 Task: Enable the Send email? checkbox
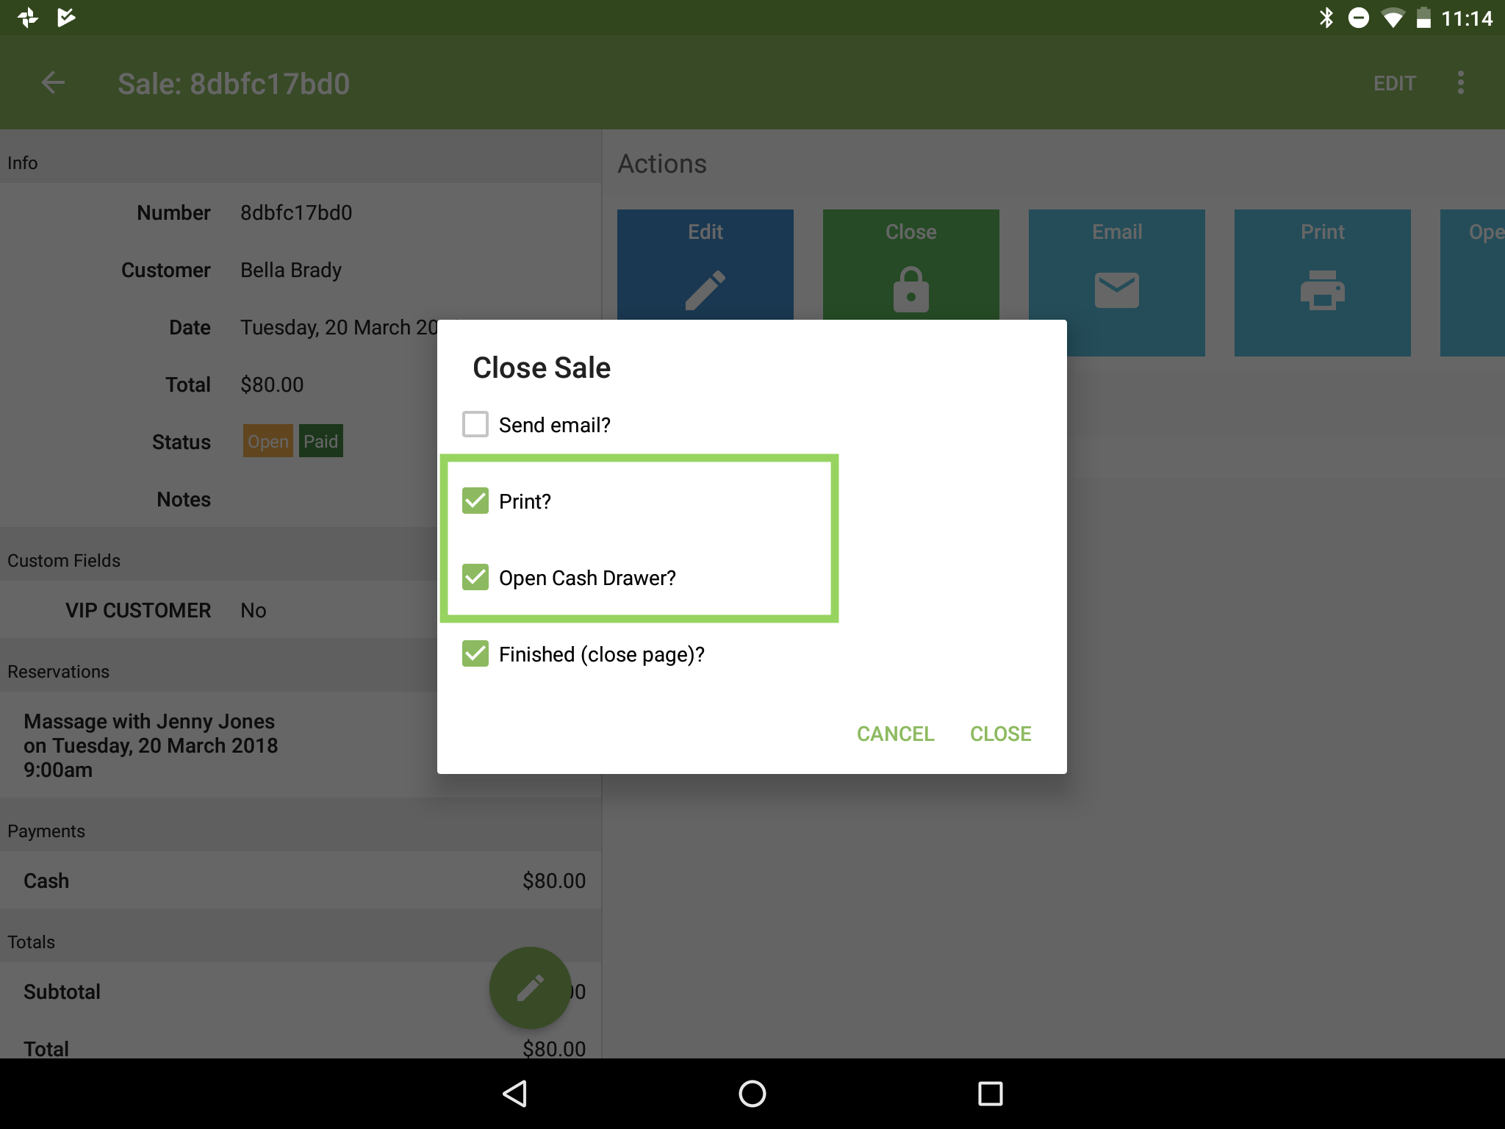pyautogui.click(x=475, y=424)
